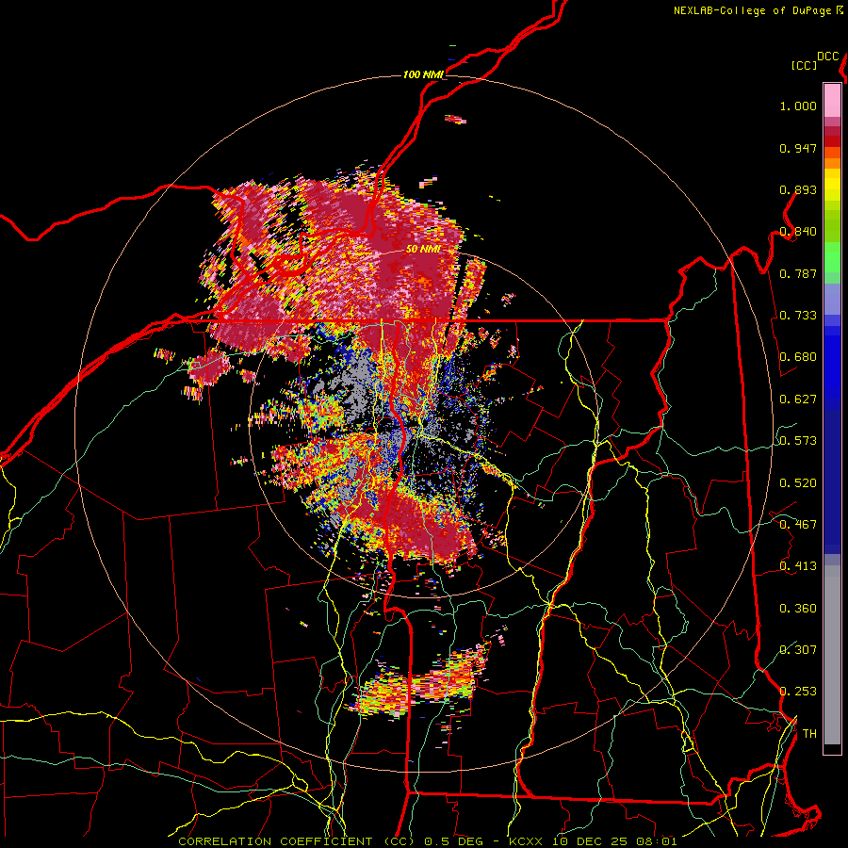
Task: Click the DCC product label
Action: coord(828,57)
